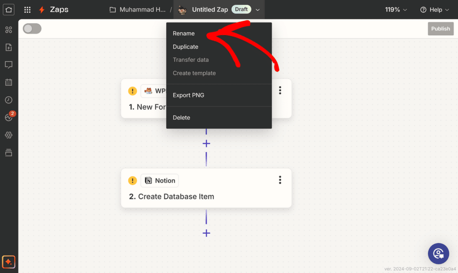The width and height of the screenshot is (458, 273).
Task: Open the calendar icon in sidebar
Action: click(8, 82)
